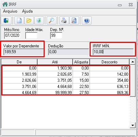Image resolution: width=138 pixels, height=137 pixels.
Task: Open print preview icon
Action: coord(74,20)
